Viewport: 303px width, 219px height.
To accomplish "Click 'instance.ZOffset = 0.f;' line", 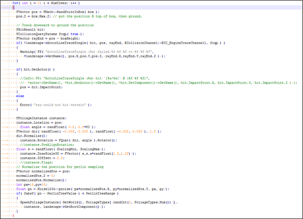I will click(42, 158).
